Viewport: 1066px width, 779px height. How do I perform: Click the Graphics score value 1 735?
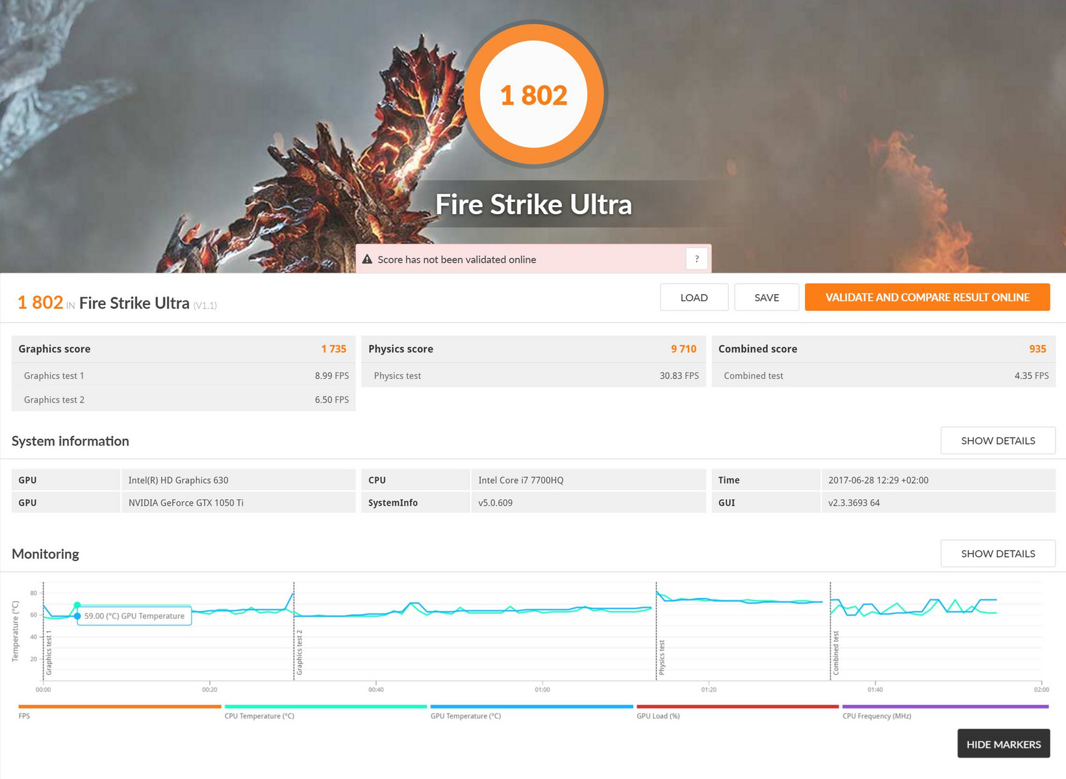(x=334, y=349)
